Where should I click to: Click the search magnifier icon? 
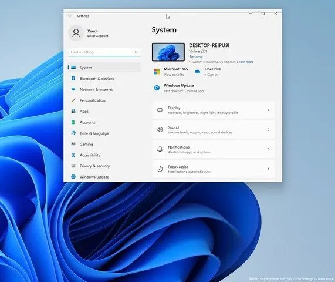pyautogui.click(x=136, y=52)
